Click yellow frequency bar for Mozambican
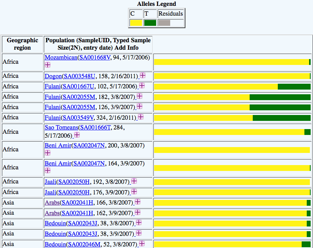 pos(232,62)
